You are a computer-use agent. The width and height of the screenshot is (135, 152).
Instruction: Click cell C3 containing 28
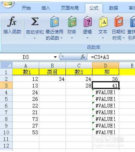pyautogui.click(x=79, y=85)
